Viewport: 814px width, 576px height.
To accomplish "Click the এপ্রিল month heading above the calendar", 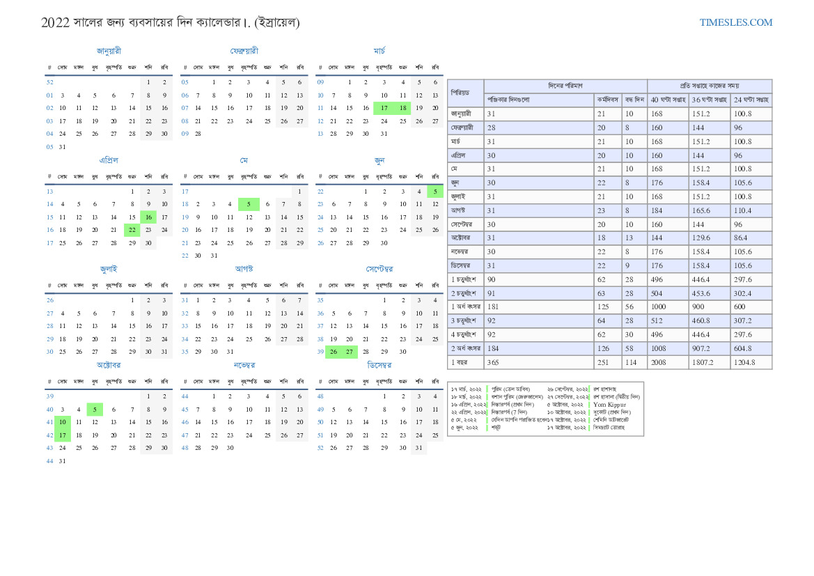I will pos(109,160).
